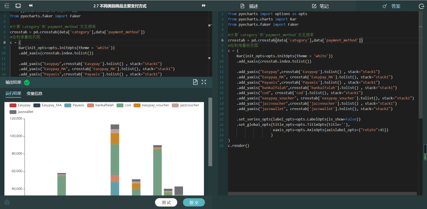The height and width of the screenshot is (209, 427).
Task: Click the clear-output broom icon at bottom left
Action: tap(7, 202)
